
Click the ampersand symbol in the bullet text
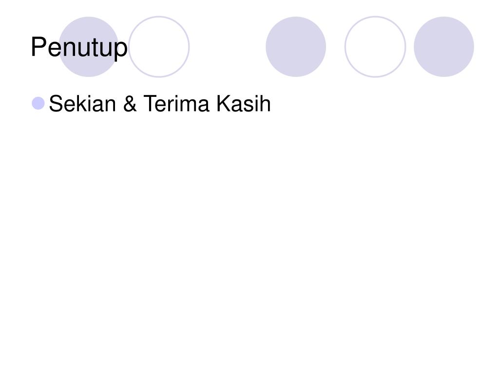tap(130, 103)
